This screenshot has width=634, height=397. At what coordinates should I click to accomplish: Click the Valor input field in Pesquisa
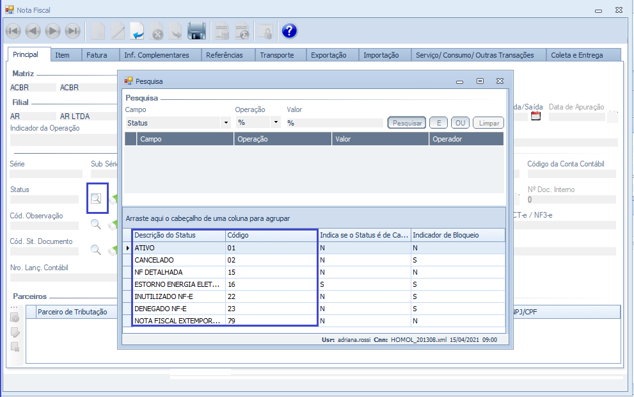click(x=334, y=122)
